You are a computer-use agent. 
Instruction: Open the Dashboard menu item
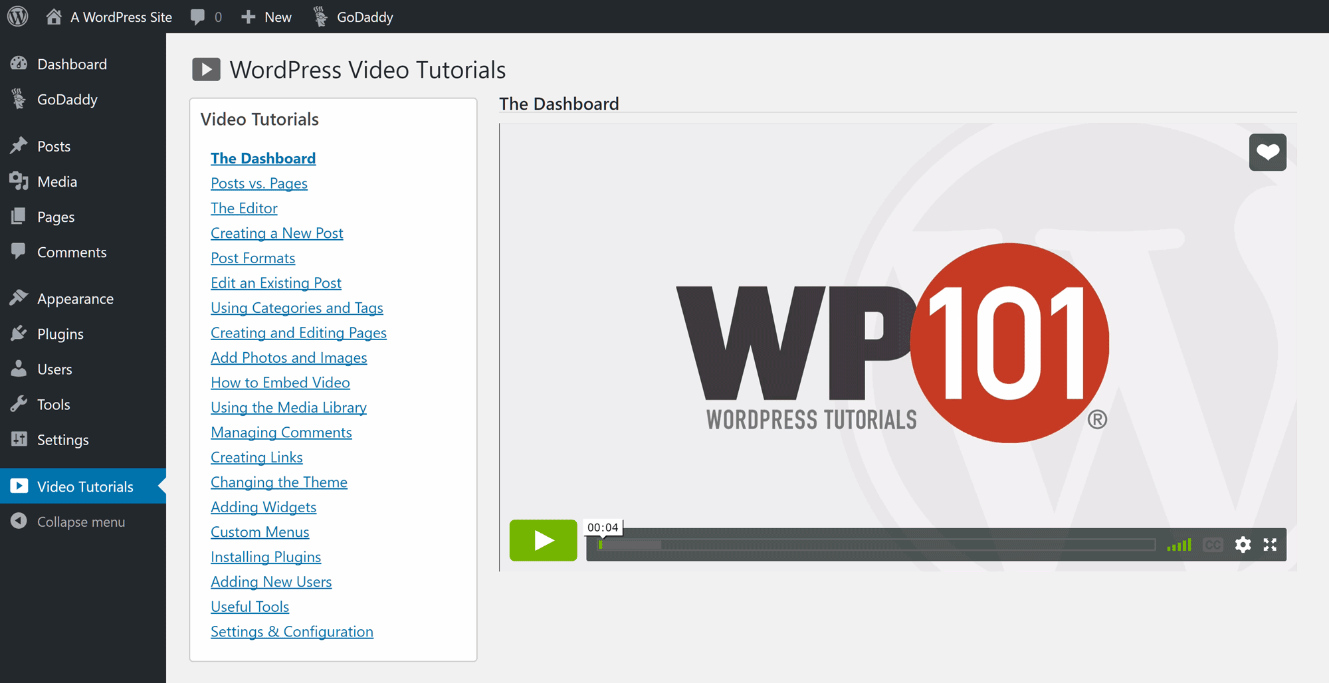point(72,64)
